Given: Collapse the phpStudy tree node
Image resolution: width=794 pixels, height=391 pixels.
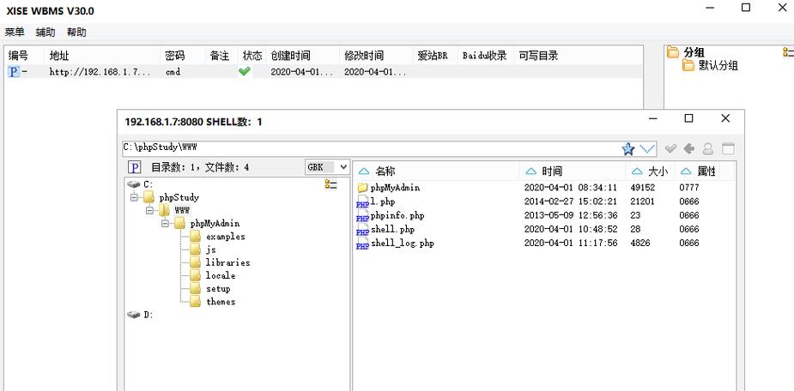Looking at the screenshot, I should 134,197.
